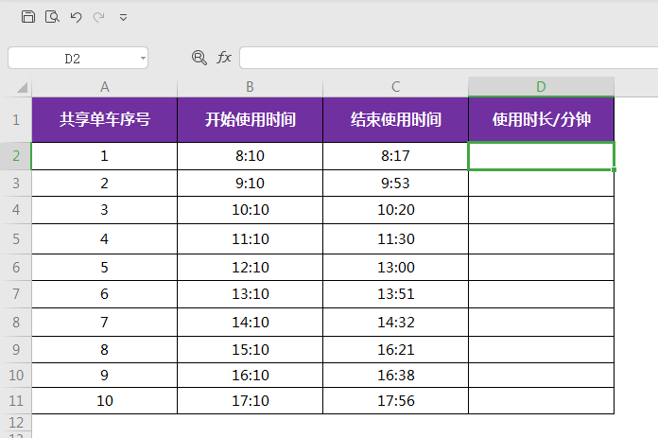Open Print Preview from quick toolbar
Screen dimensions: 658x438
tap(53, 16)
